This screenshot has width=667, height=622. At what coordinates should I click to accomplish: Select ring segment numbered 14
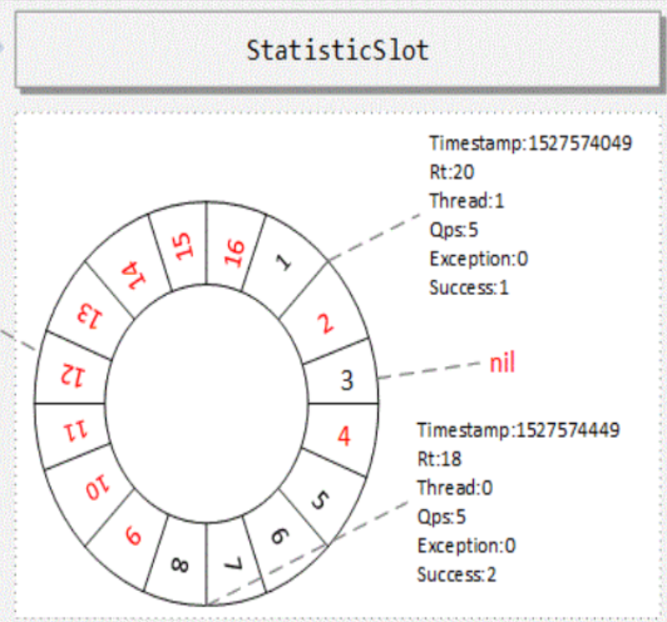(133, 274)
